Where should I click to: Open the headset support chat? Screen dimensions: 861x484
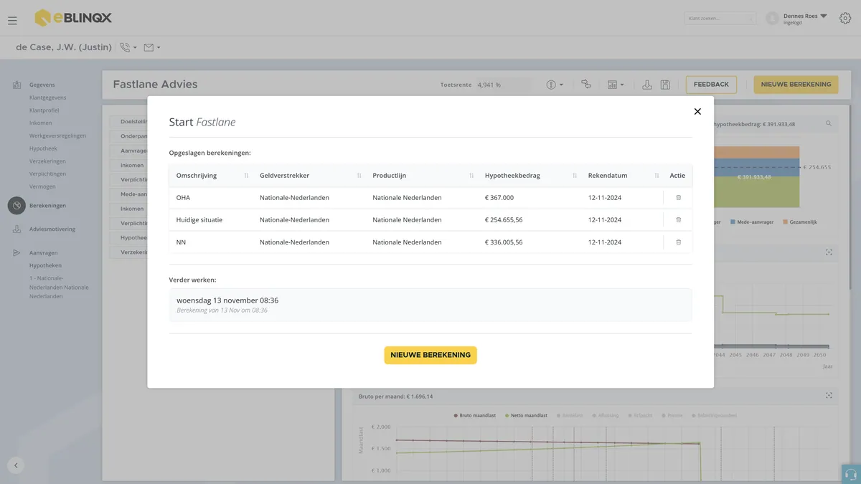pos(851,474)
